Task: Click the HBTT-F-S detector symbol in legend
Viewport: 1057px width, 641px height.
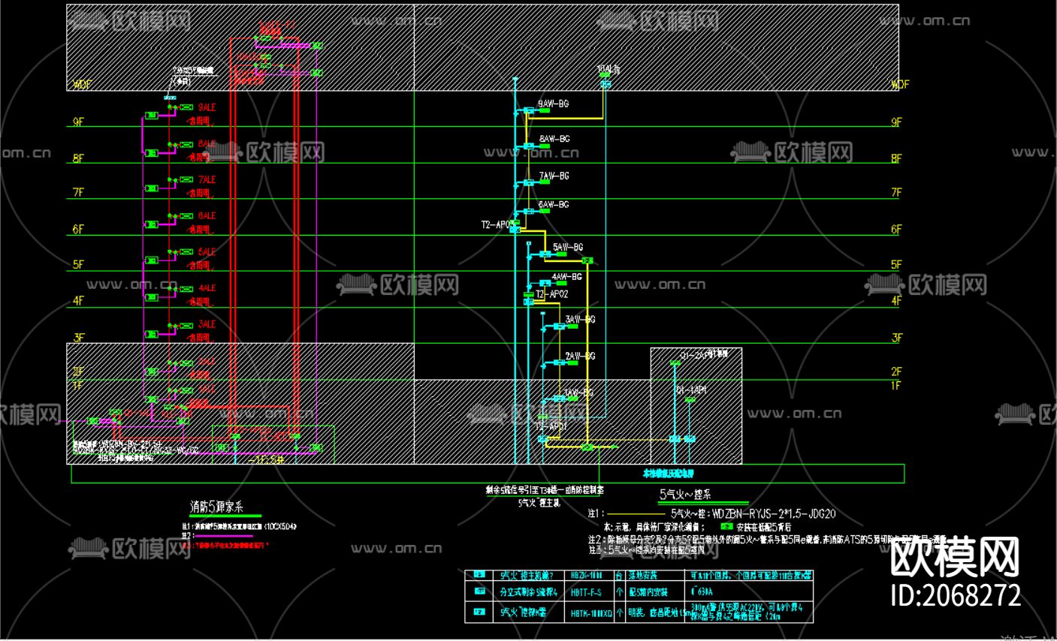Action: [479, 592]
